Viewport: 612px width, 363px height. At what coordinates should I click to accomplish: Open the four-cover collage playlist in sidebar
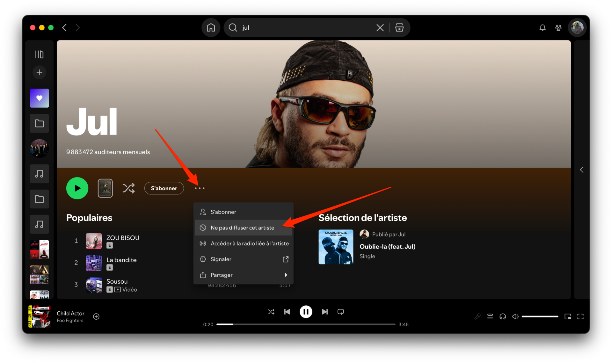click(x=39, y=275)
